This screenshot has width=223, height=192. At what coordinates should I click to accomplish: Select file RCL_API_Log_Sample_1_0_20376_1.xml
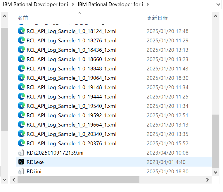pos(72,143)
